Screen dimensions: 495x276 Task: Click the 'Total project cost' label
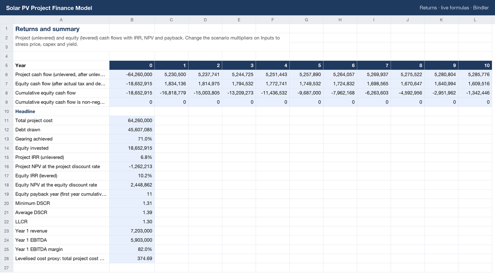click(x=61, y=120)
